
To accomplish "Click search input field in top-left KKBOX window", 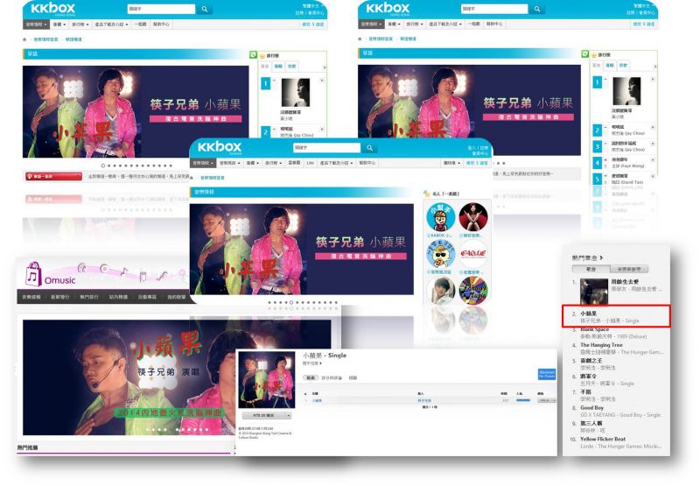I will (x=161, y=9).
